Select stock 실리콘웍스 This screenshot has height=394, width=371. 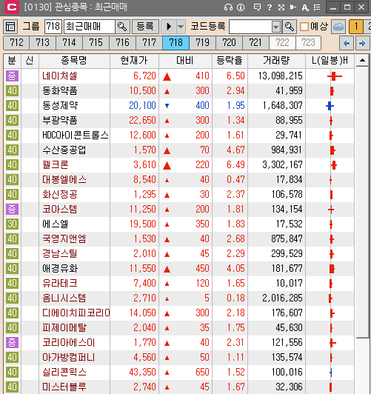click(x=64, y=372)
